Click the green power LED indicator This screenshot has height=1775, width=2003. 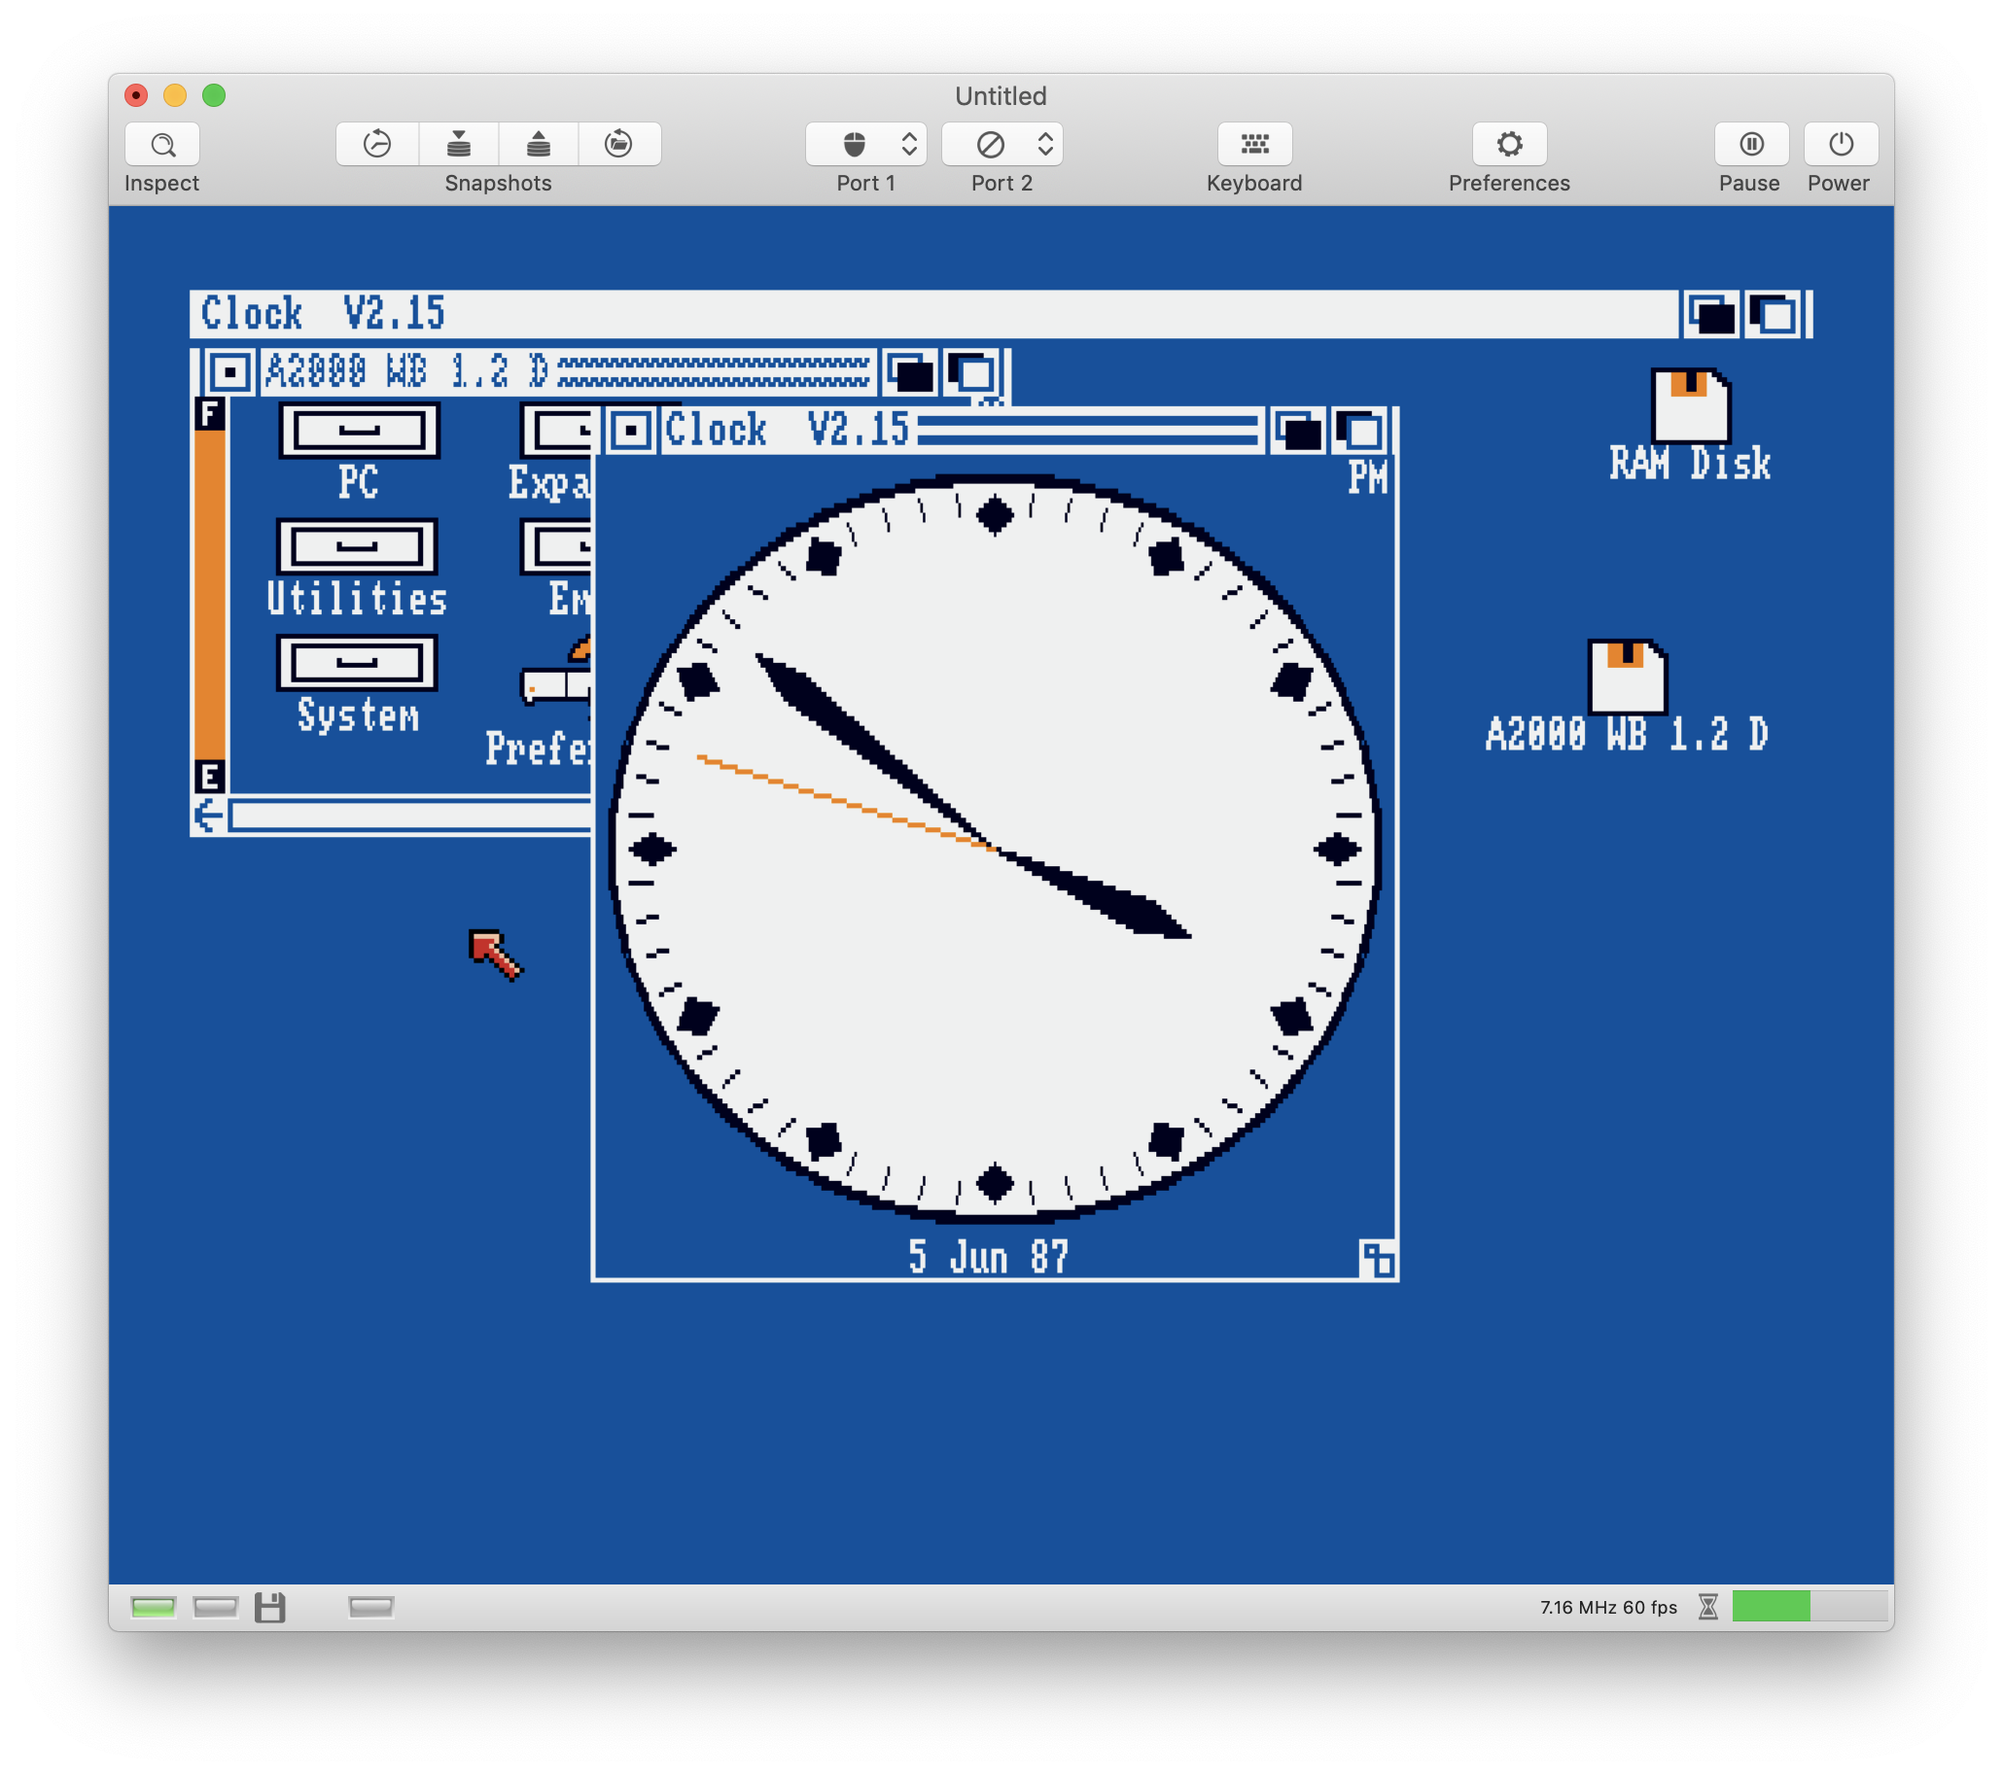pos(153,1607)
